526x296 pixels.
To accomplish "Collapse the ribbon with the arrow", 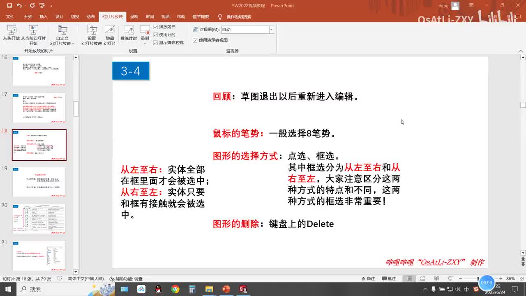I will [521, 51].
